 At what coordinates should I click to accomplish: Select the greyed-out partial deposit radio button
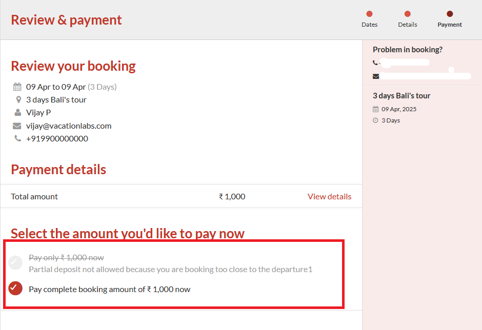pyautogui.click(x=16, y=263)
